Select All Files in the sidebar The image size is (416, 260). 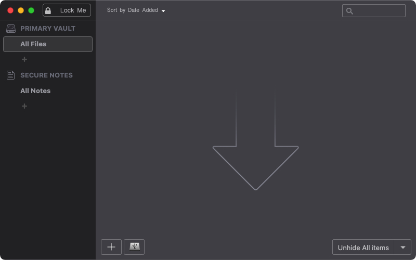tap(47, 44)
